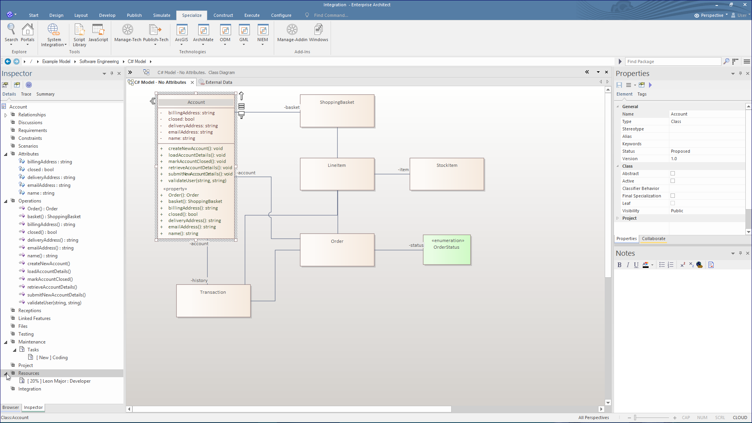Viewport: 752px width, 423px height.
Task: Toggle the Abstract checkbox
Action: 672,174
